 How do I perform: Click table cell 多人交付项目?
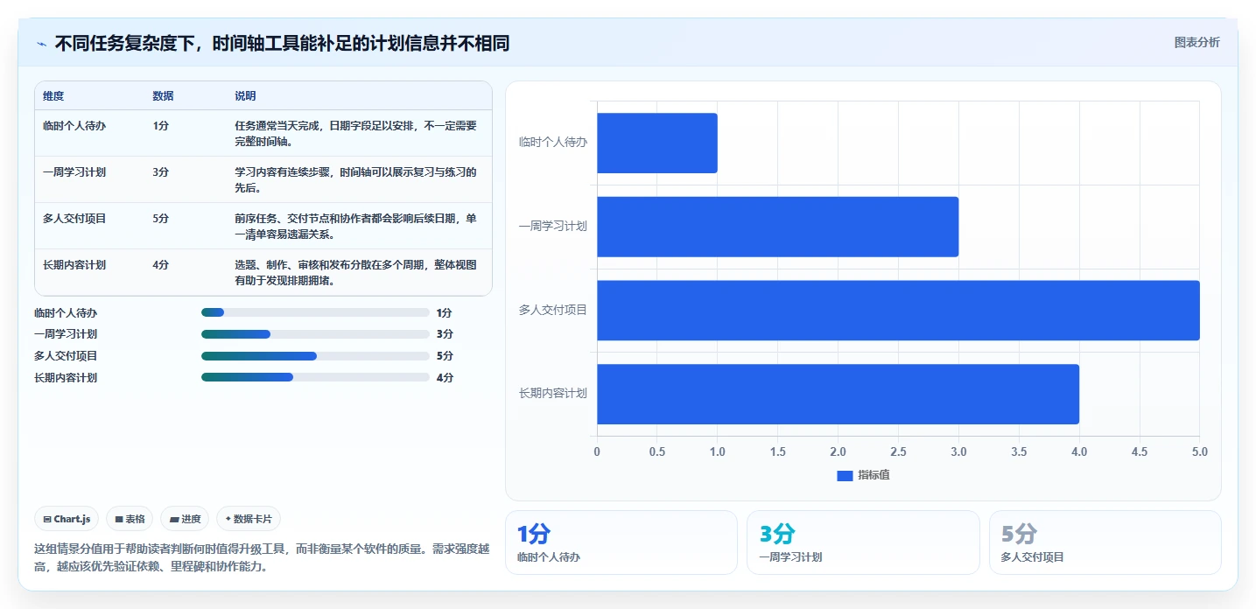(74, 219)
